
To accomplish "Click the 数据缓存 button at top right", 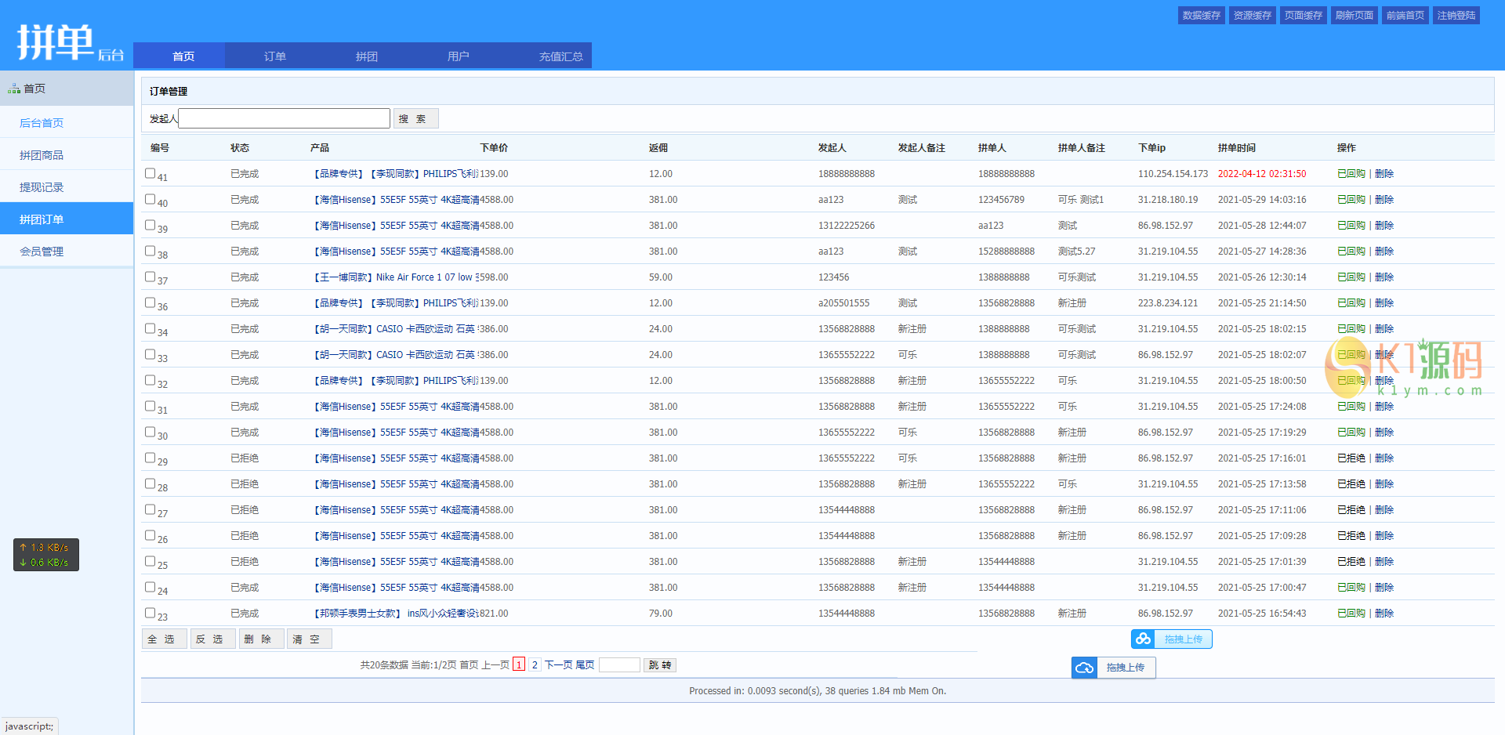I will point(1201,16).
